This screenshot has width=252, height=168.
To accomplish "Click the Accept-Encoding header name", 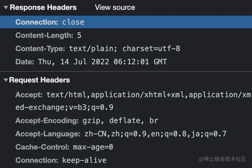I will point(47,121).
